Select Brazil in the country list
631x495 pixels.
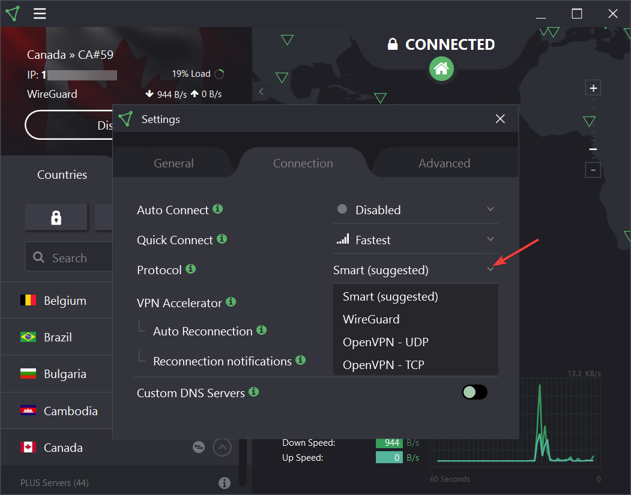[58, 337]
